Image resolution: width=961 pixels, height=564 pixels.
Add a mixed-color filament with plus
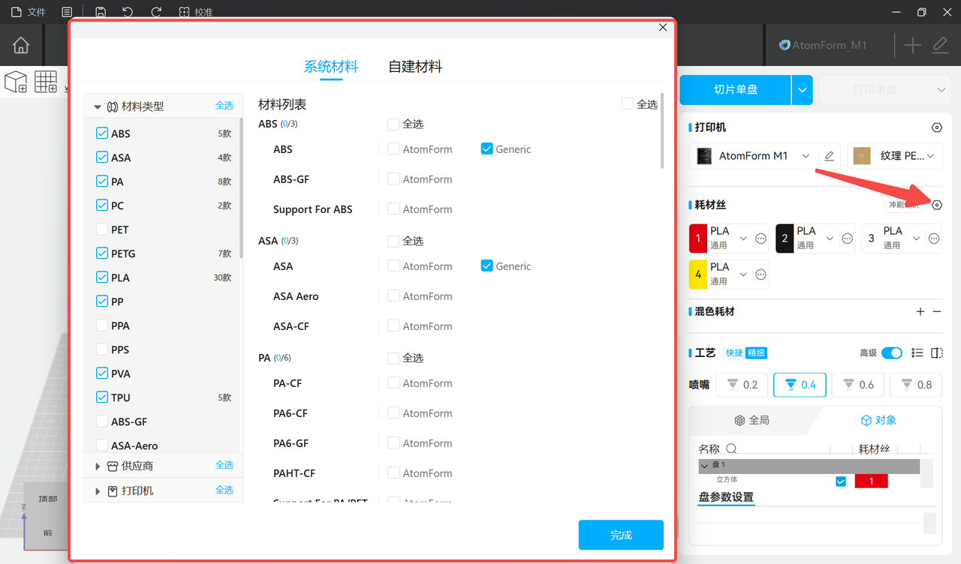(920, 311)
